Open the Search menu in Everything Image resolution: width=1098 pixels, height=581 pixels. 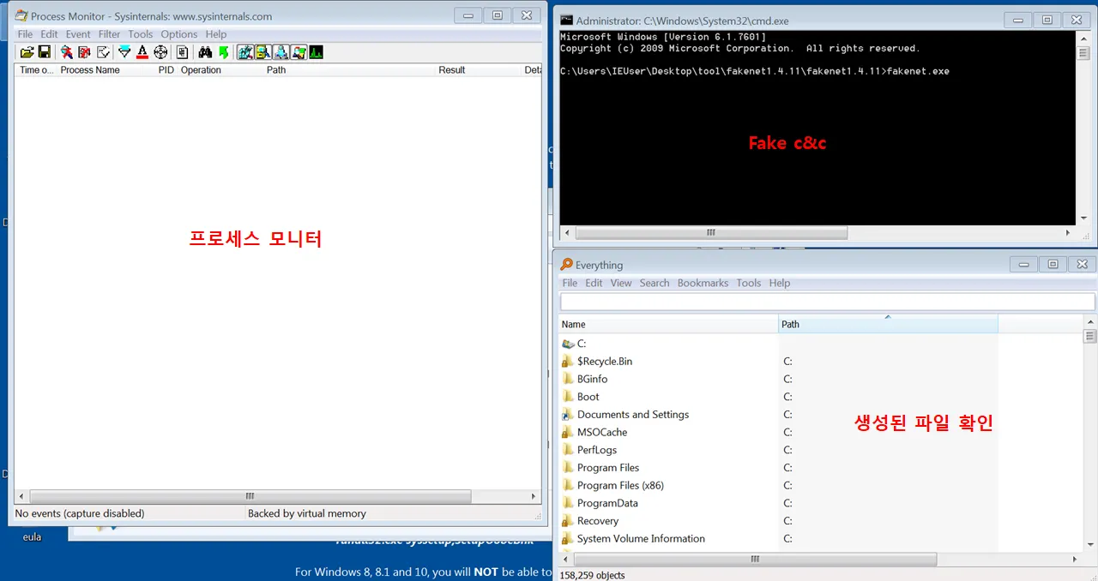pos(655,283)
